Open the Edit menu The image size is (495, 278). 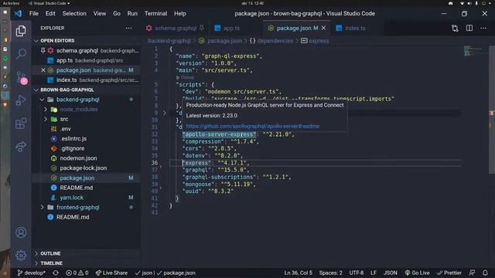[50, 14]
